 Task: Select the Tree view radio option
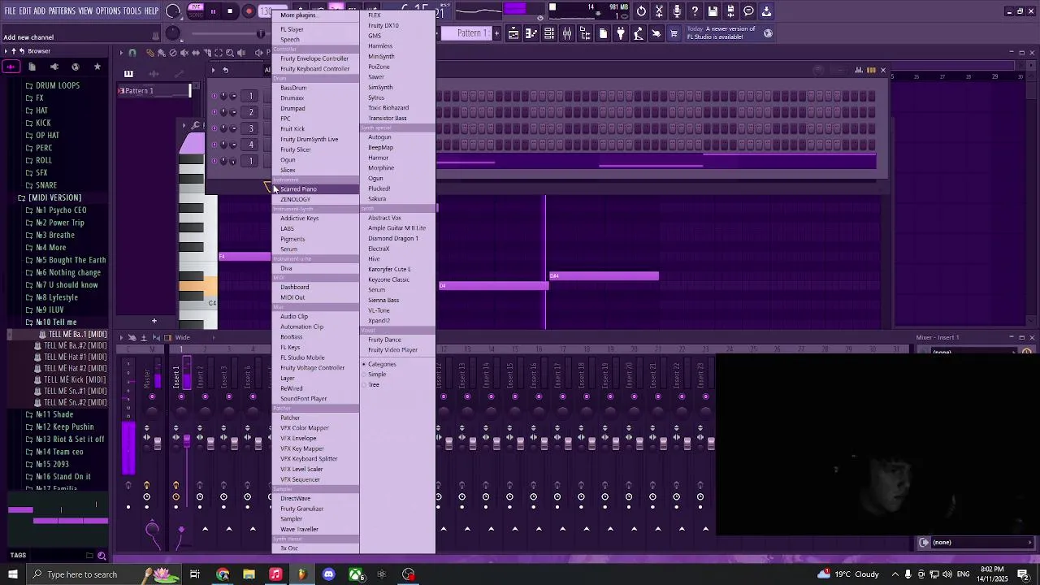[x=371, y=384]
